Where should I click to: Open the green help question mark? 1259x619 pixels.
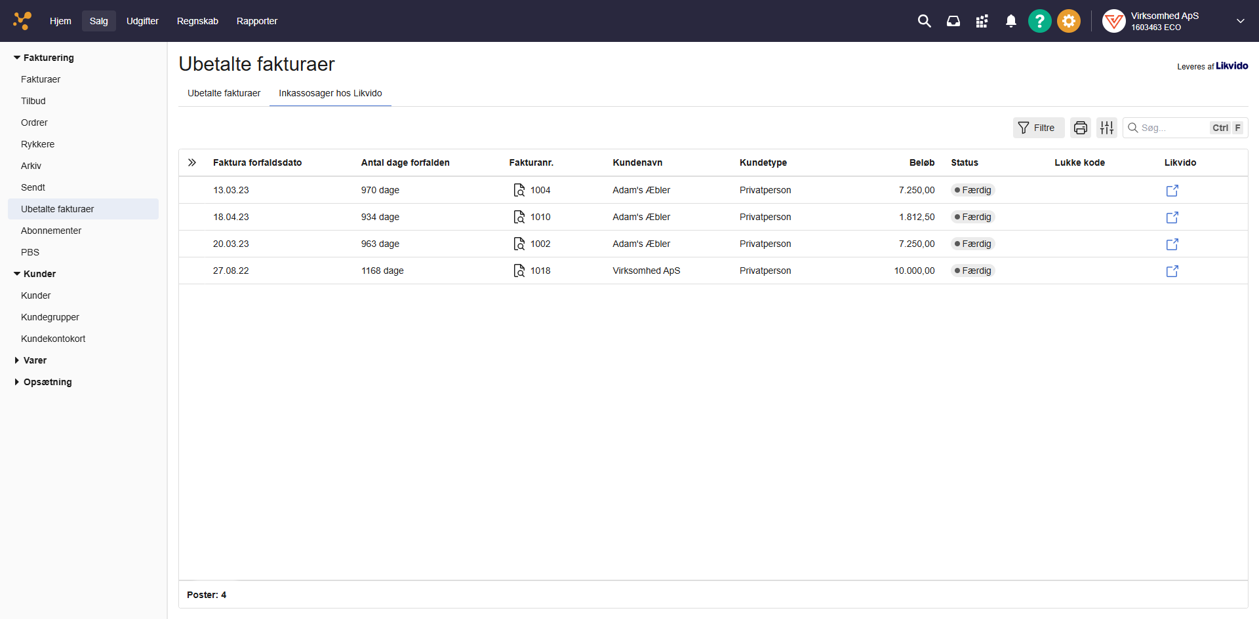pos(1039,21)
